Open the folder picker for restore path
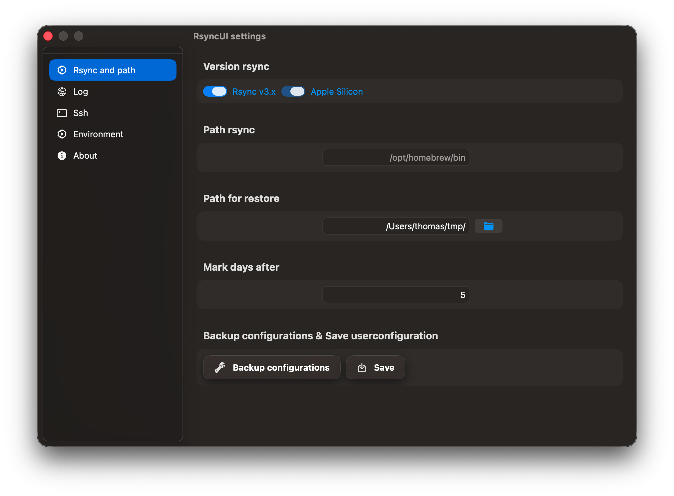 [488, 226]
